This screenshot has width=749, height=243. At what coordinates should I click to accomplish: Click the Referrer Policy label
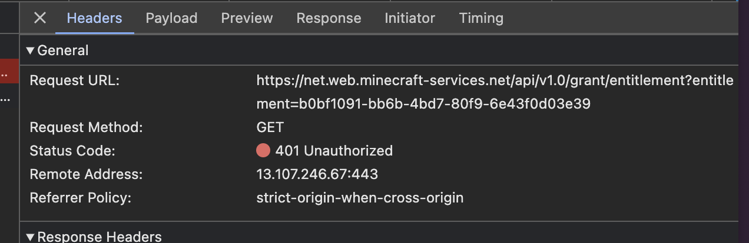[x=80, y=198]
